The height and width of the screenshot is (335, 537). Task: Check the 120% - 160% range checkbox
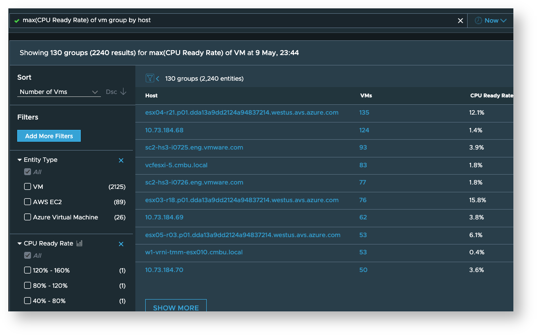(x=28, y=271)
